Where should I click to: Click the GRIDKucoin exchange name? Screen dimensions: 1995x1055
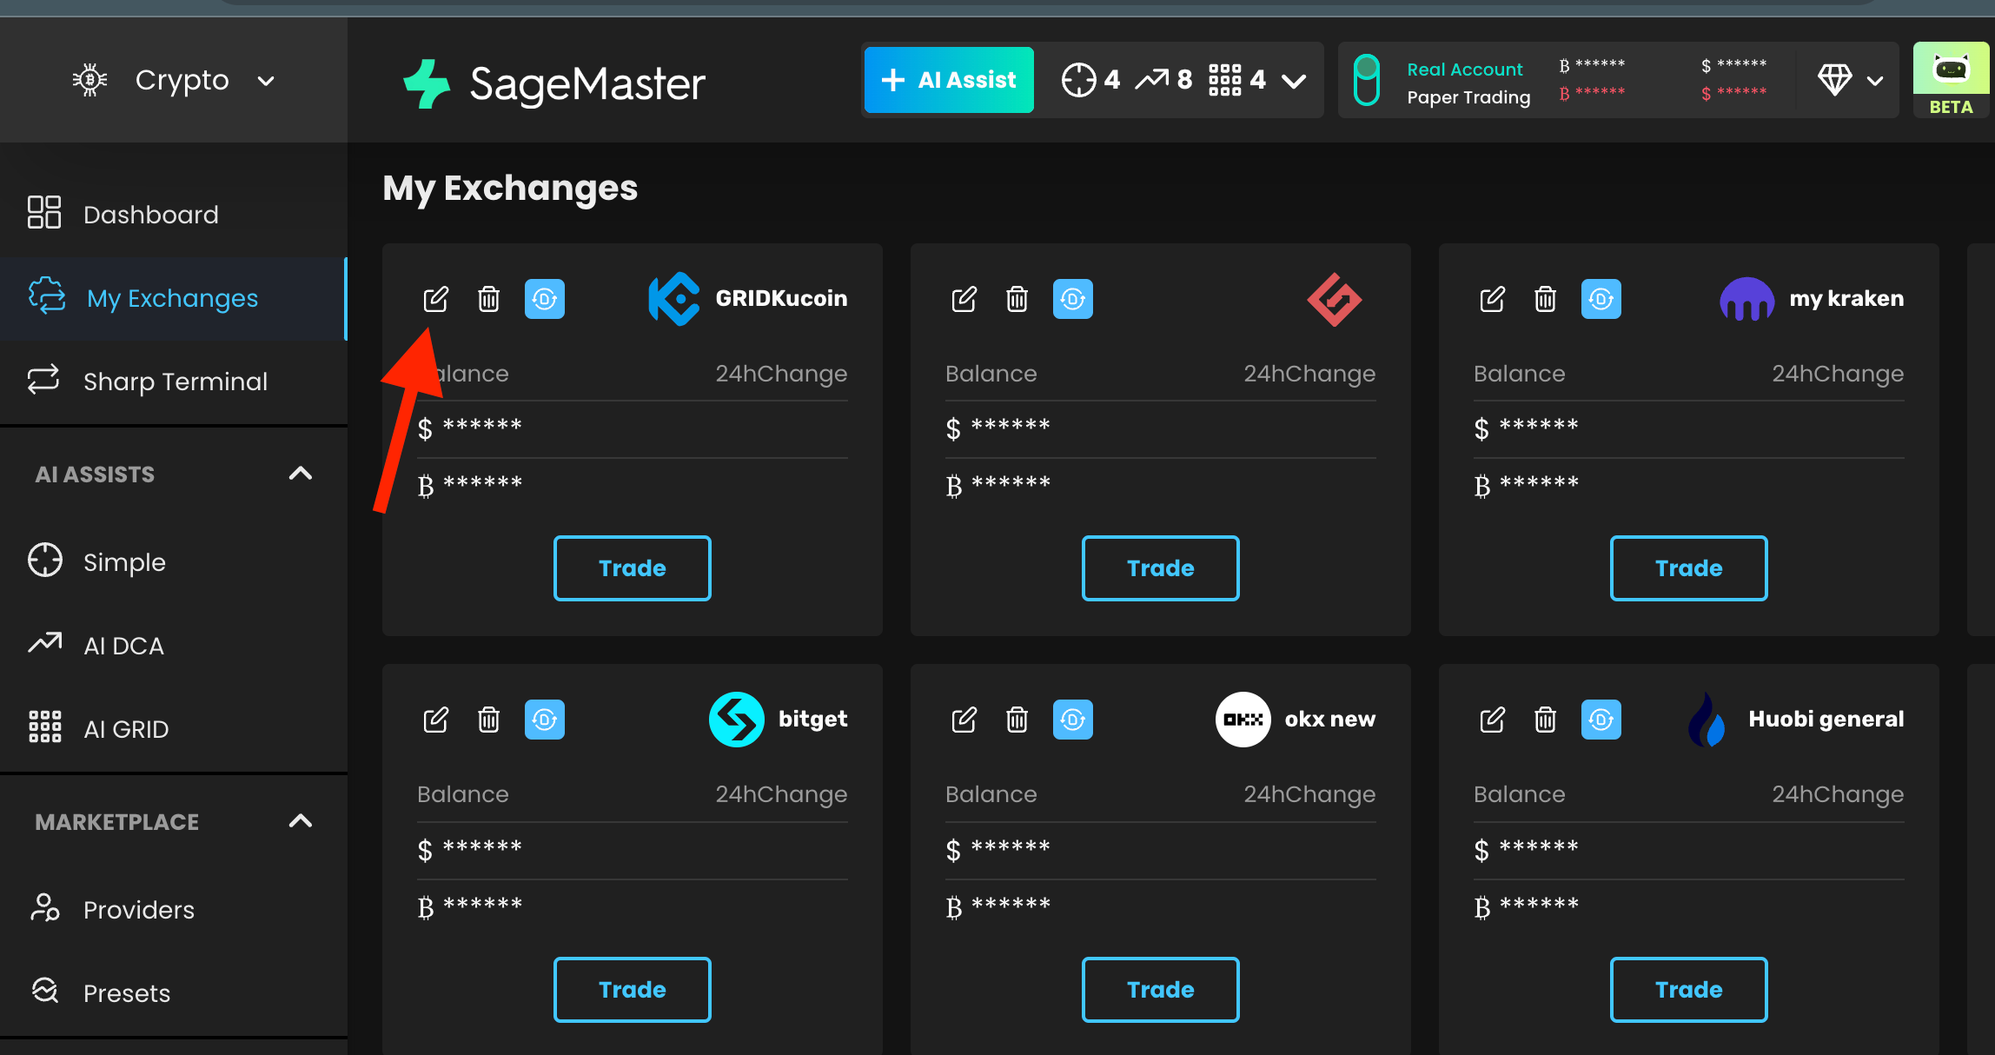coord(781,299)
